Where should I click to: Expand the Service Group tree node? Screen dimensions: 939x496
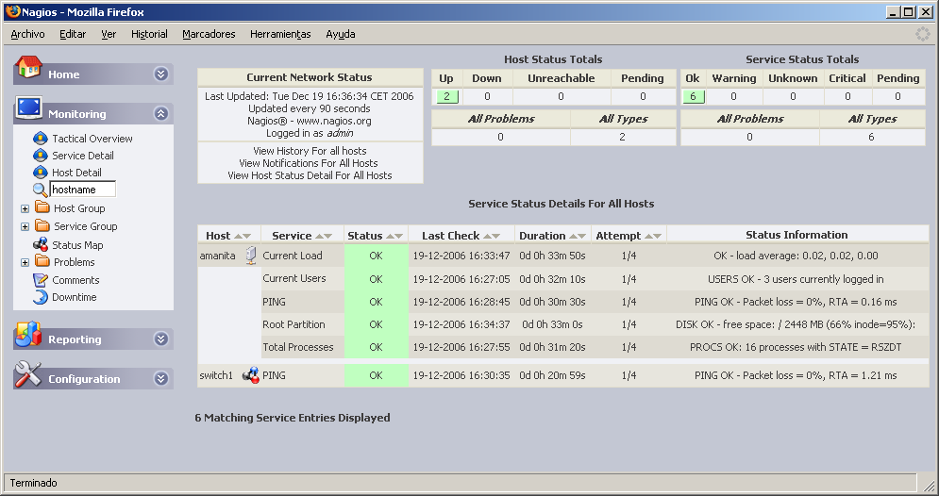(x=25, y=226)
